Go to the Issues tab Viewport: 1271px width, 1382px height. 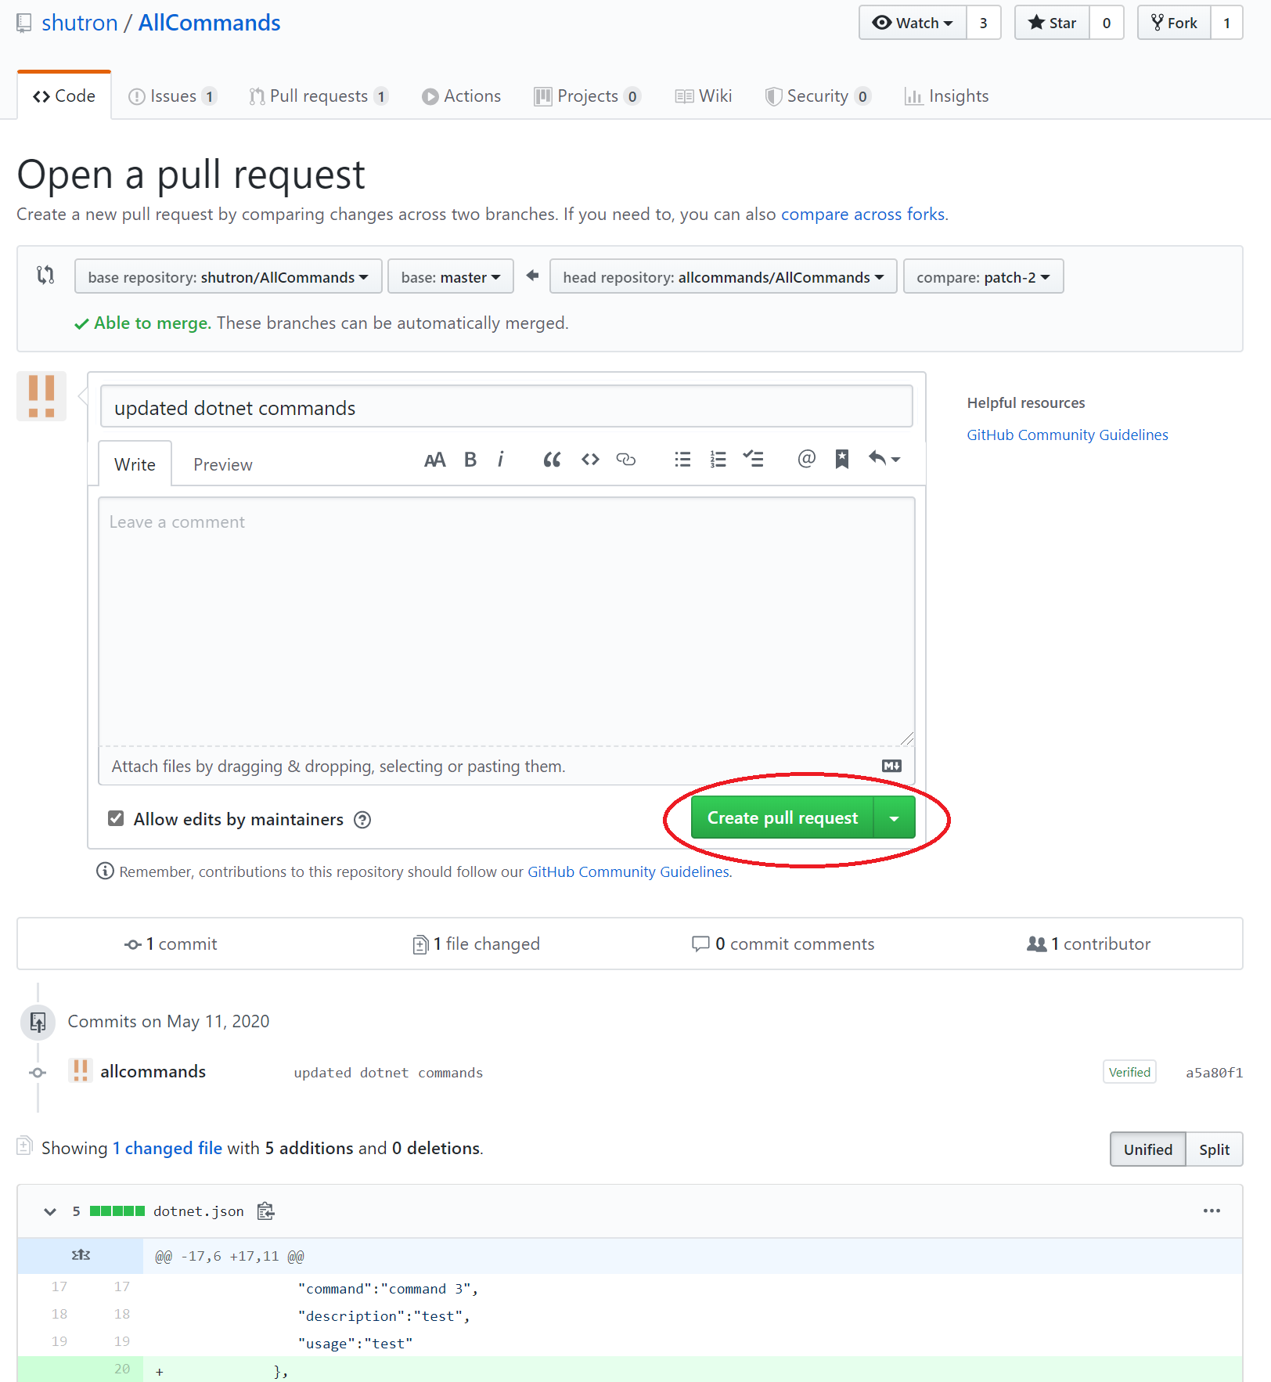tap(172, 96)
